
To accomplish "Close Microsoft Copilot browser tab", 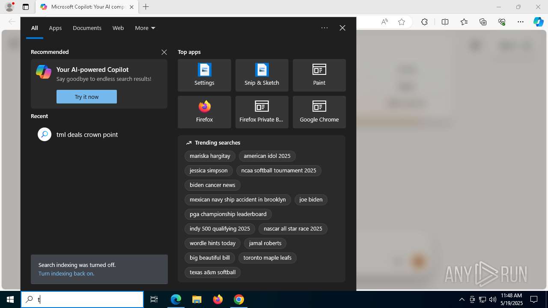I will pos(131,7).
